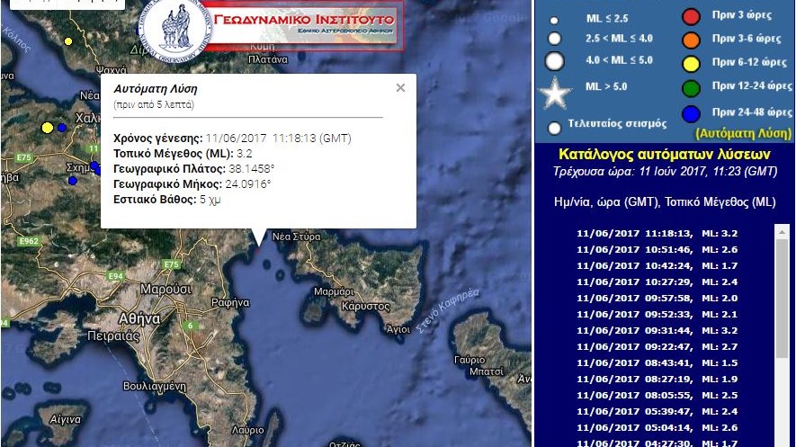Select catalog entry 09:22:47 ML: 2.7

tap(657, 347)
